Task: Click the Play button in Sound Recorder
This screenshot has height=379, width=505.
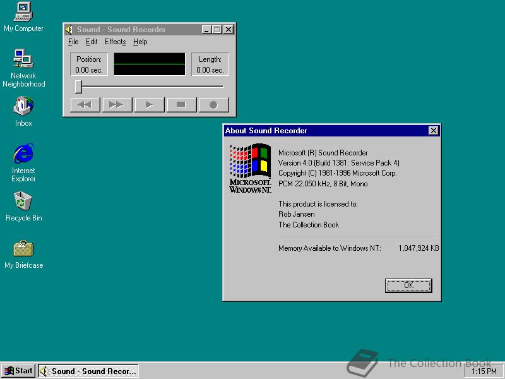Action: [149, 105]
